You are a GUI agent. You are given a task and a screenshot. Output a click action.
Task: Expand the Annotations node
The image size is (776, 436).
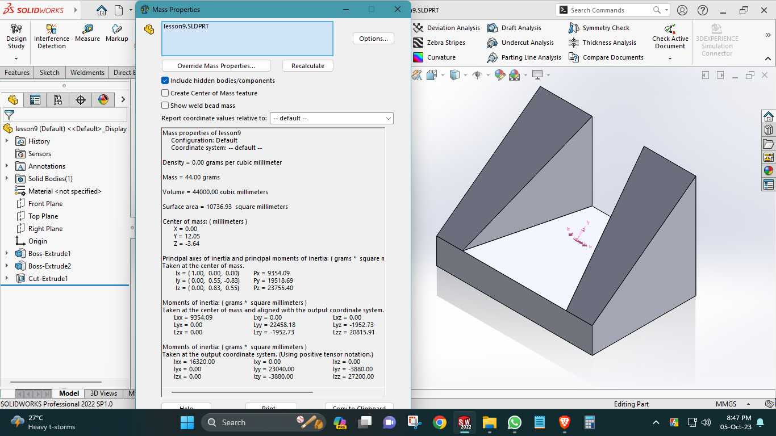click(x=7, y=166)
